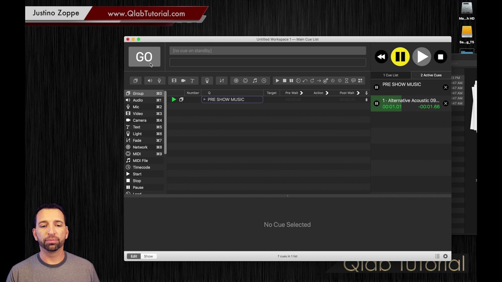Open workspace settings gear icon
Image resolution: width=502 pixels, height=282 pixels.
point(446,256)
